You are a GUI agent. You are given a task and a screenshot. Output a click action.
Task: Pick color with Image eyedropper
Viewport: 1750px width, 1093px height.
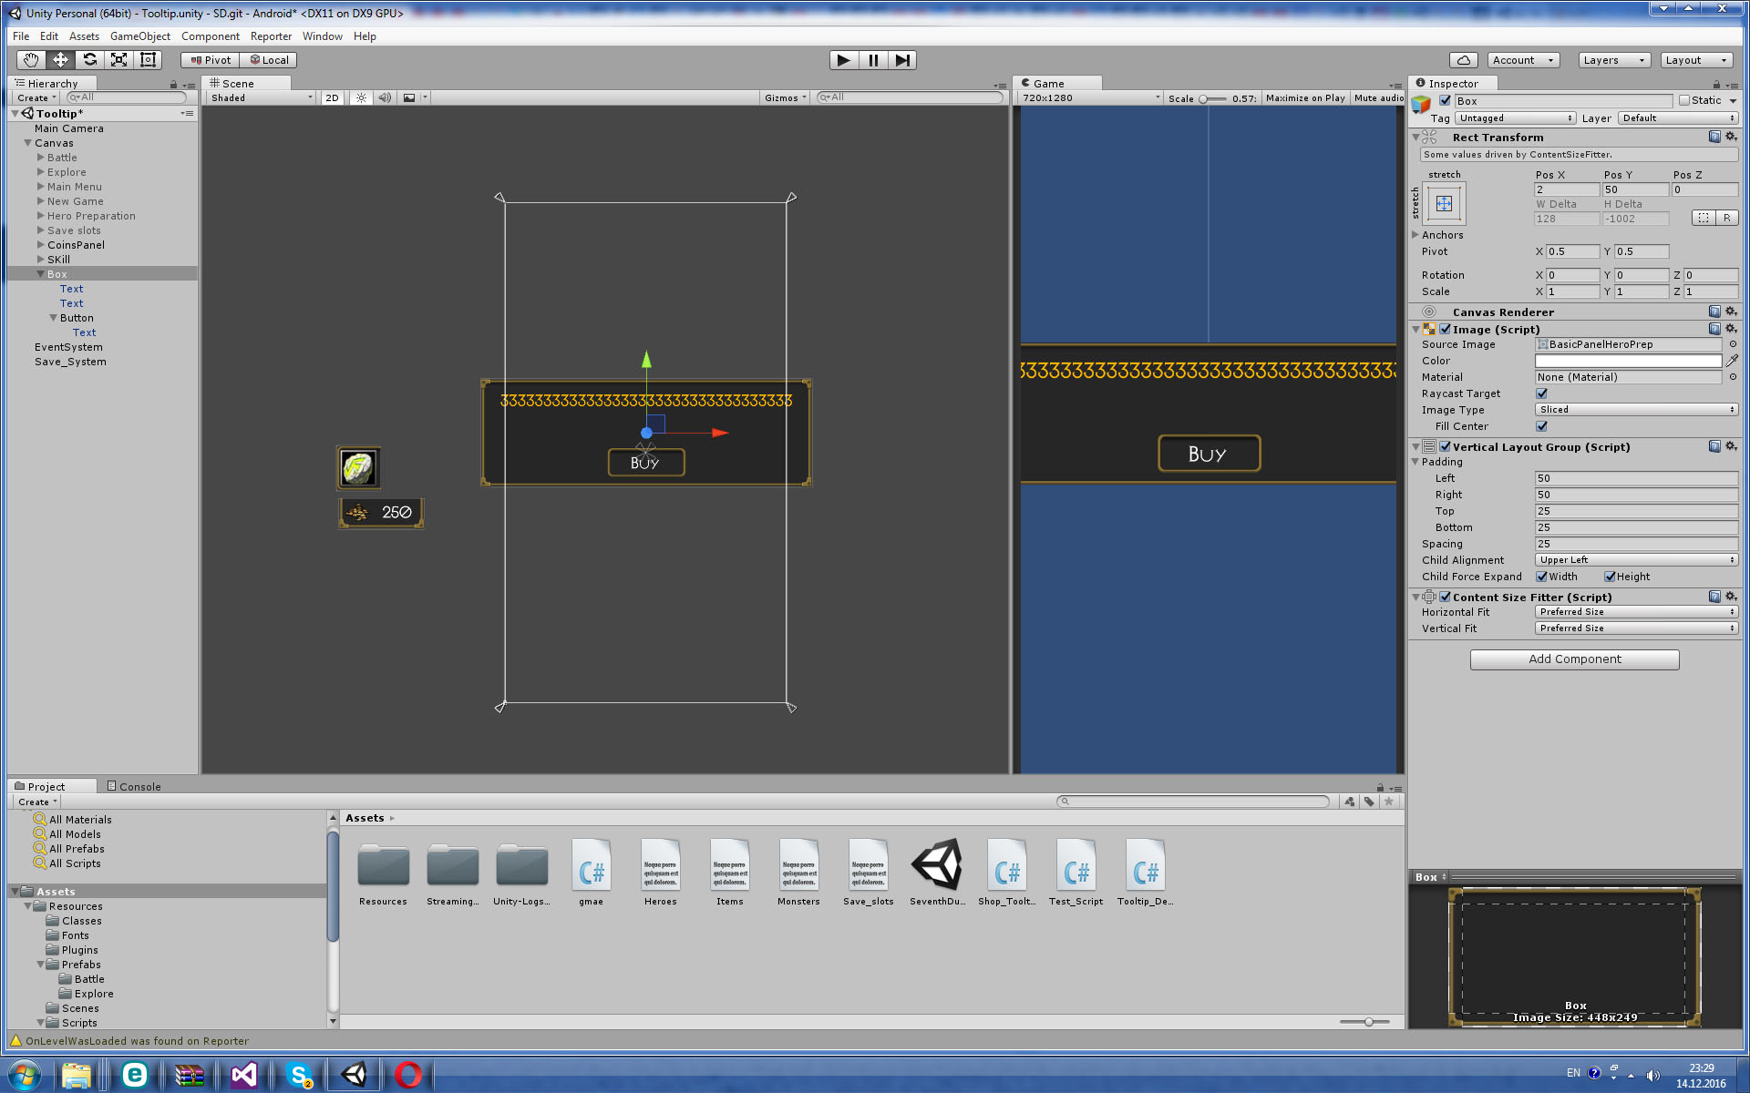(1732, 361)
